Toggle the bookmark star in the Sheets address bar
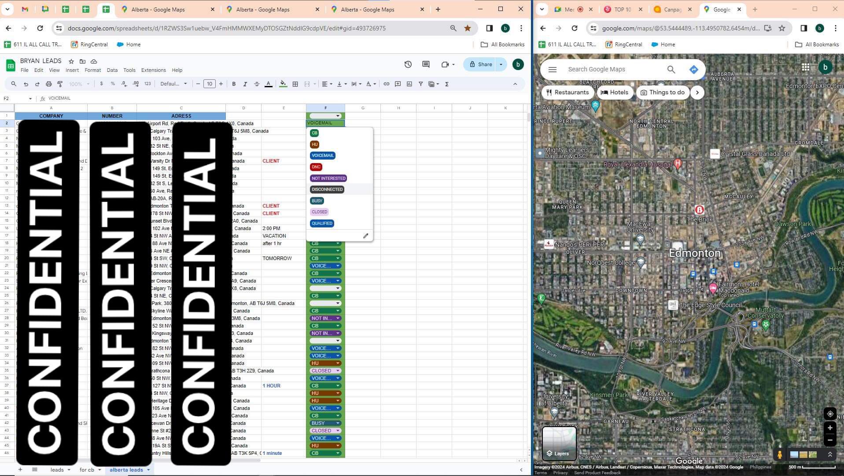844x476 pixels. tap(468, 28)
